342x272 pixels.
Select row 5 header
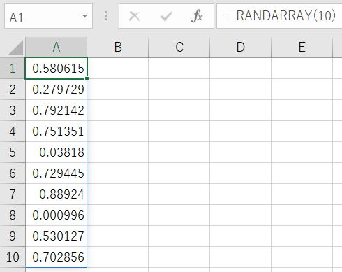[13, 152]
